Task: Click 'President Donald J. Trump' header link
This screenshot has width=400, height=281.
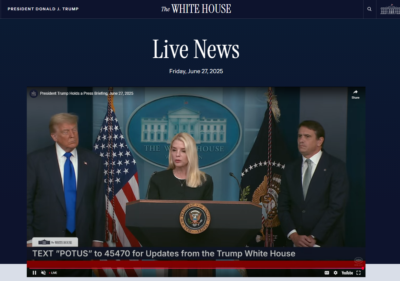Action: (43, 9)
